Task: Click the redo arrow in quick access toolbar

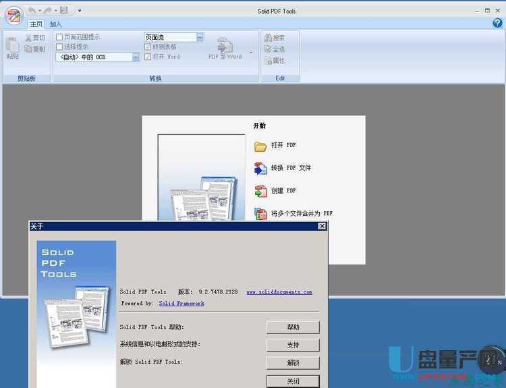Action: [48, 11]
